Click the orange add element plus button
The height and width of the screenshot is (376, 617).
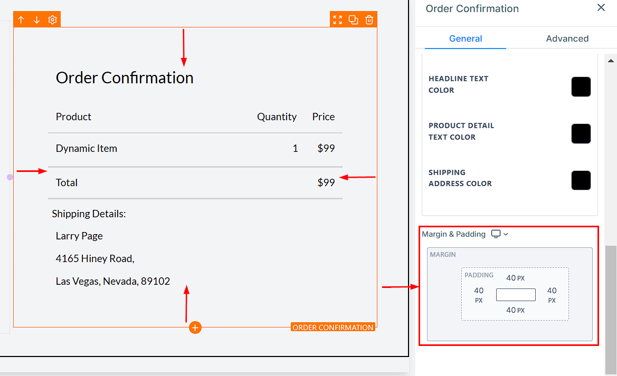195,327
